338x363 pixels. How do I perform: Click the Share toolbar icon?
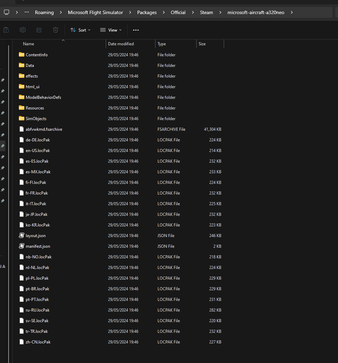[x=39, y=30]
